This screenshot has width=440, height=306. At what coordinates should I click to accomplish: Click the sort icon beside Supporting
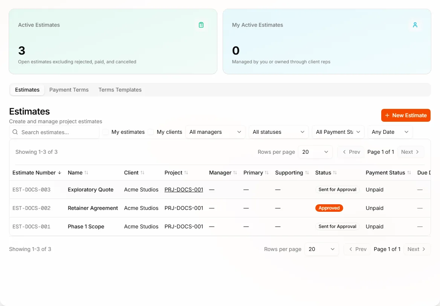coord(307,173)
